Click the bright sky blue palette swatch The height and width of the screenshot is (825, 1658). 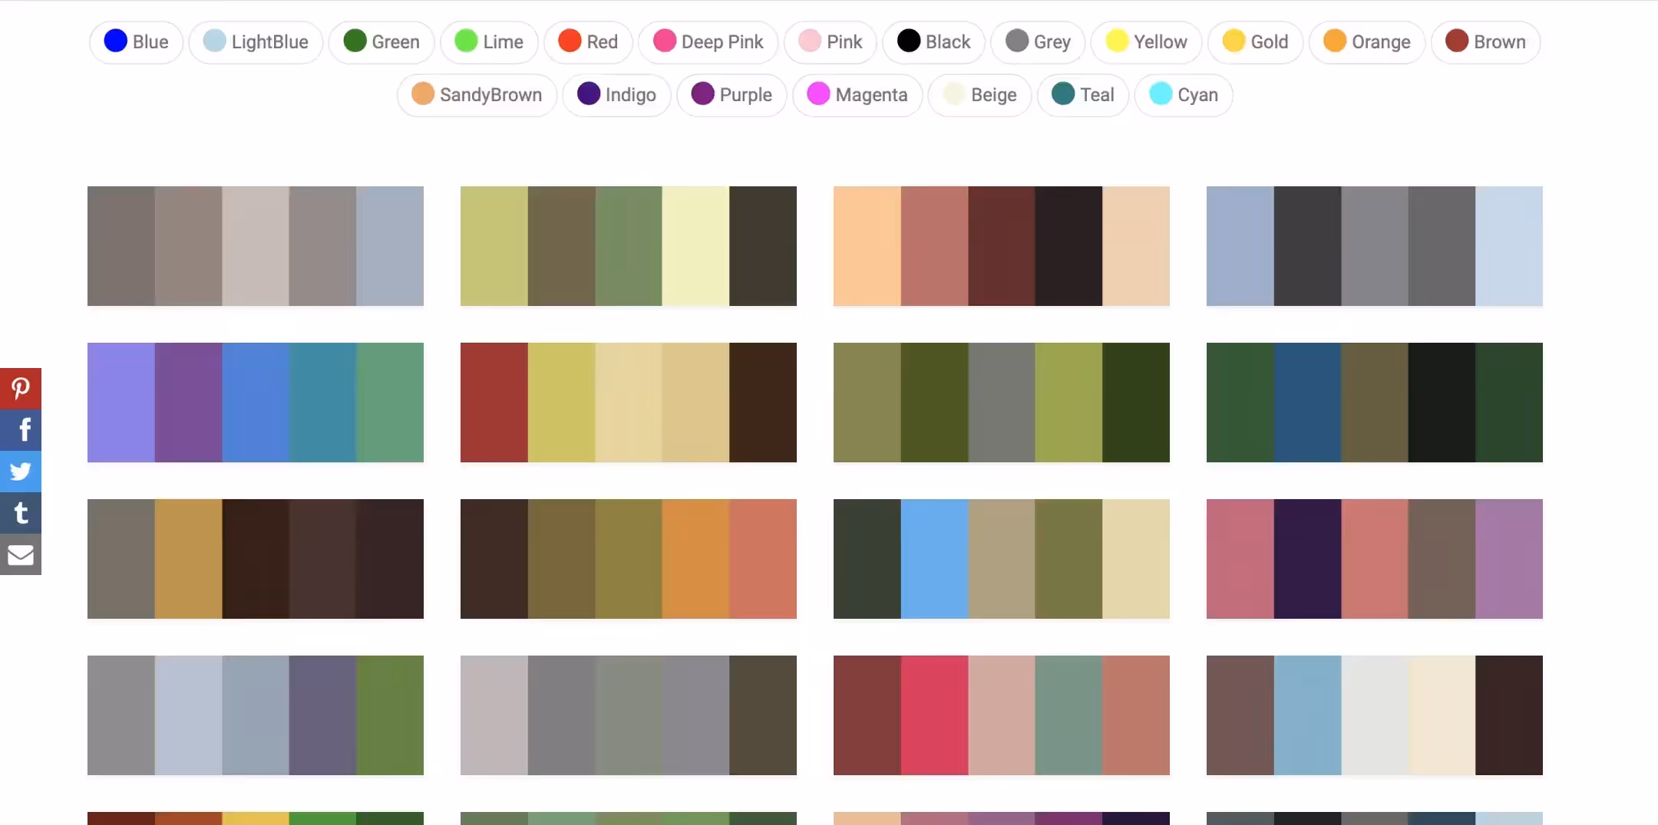point(934,559)
